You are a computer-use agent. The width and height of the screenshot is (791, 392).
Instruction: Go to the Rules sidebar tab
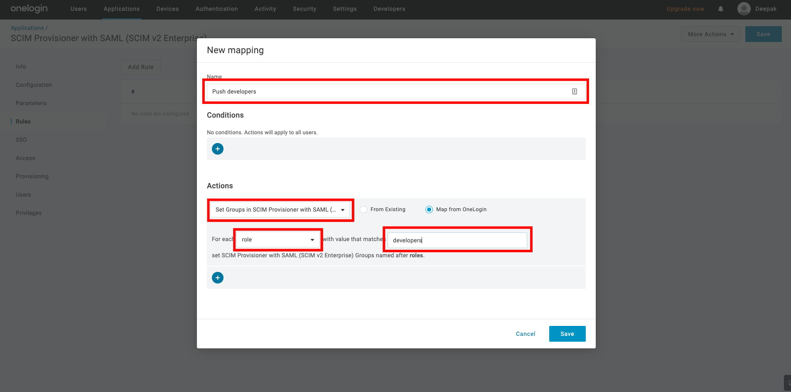click(23, 121)
